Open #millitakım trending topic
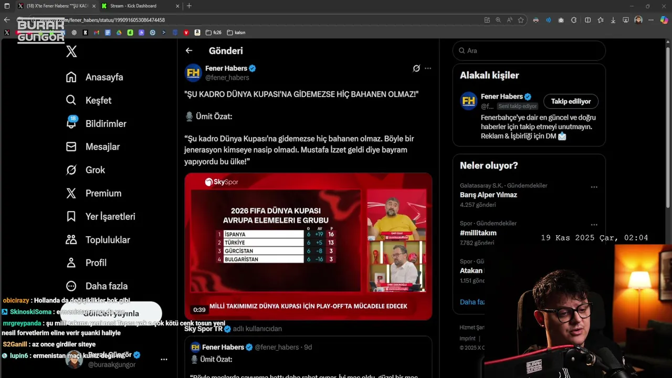The height and width of the screenshot is (378, 672). (x=478, y=233)
